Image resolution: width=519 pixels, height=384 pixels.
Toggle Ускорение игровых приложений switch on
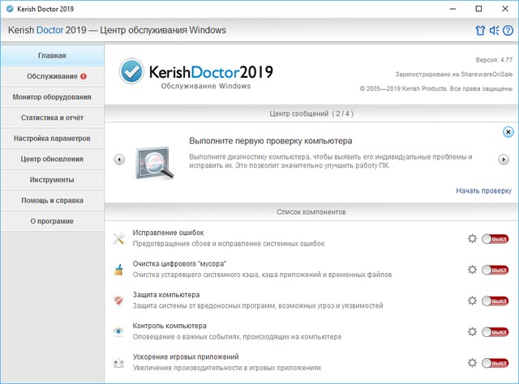(x=494, y=363)
